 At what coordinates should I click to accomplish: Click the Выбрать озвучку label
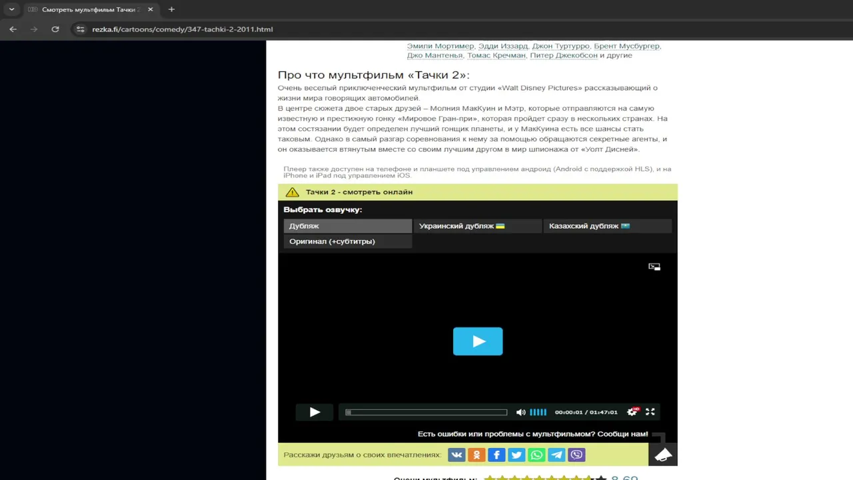coord(323,209)
